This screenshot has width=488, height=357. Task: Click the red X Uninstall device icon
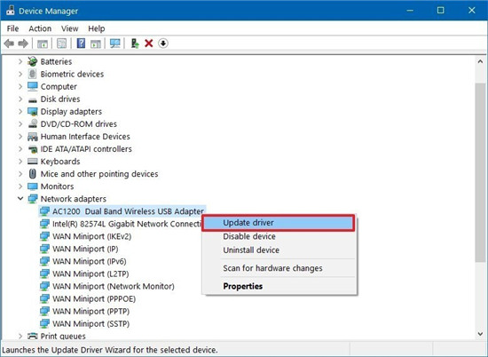tap(149, 44)
